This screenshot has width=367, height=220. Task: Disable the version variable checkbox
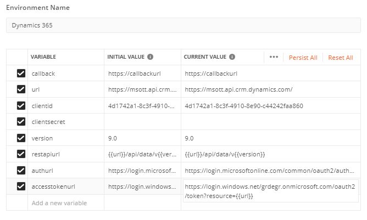click(x=21, y=138)
